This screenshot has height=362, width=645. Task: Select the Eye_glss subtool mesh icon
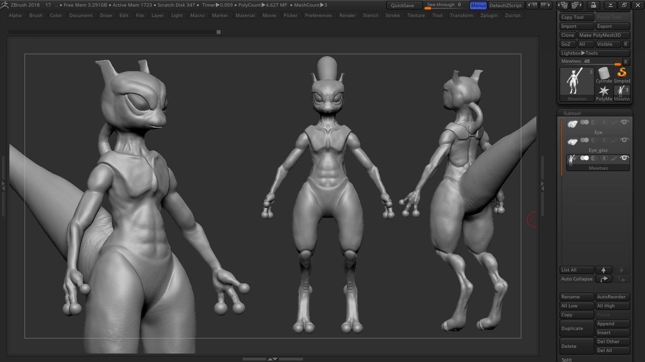572,141
